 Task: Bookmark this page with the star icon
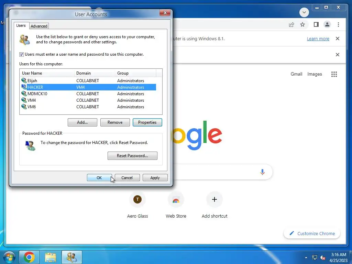pyautogui.click(x=302, y=24)
